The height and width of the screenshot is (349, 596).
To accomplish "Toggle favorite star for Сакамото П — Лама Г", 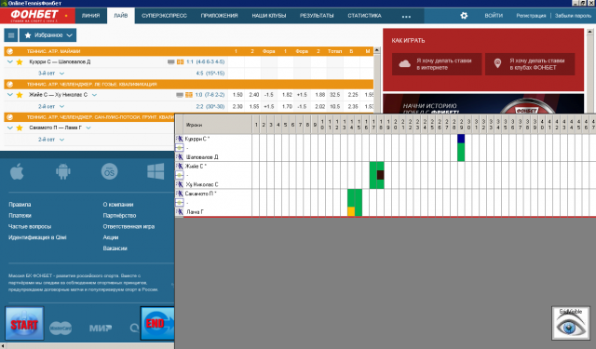I will click(x=20, y=128).
